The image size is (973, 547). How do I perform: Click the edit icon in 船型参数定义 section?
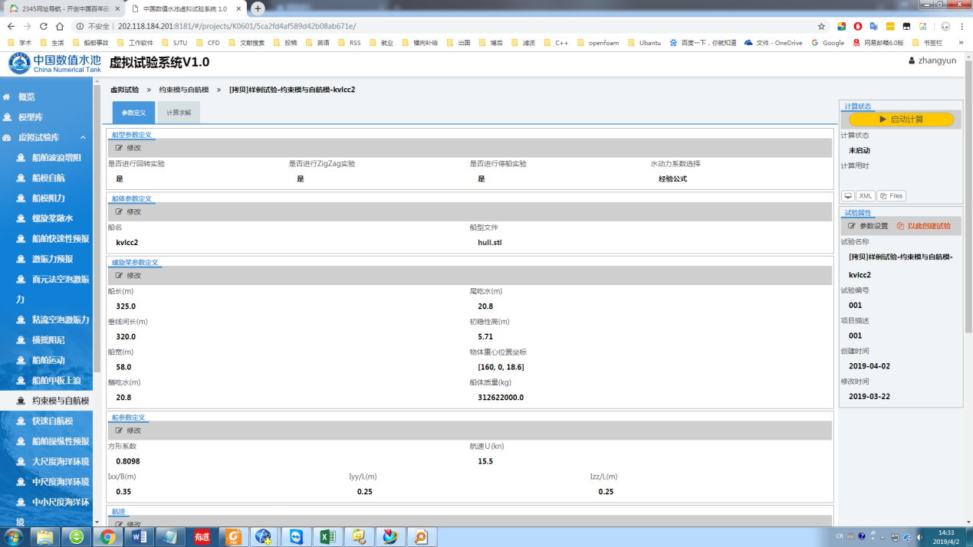pos(119,148)
